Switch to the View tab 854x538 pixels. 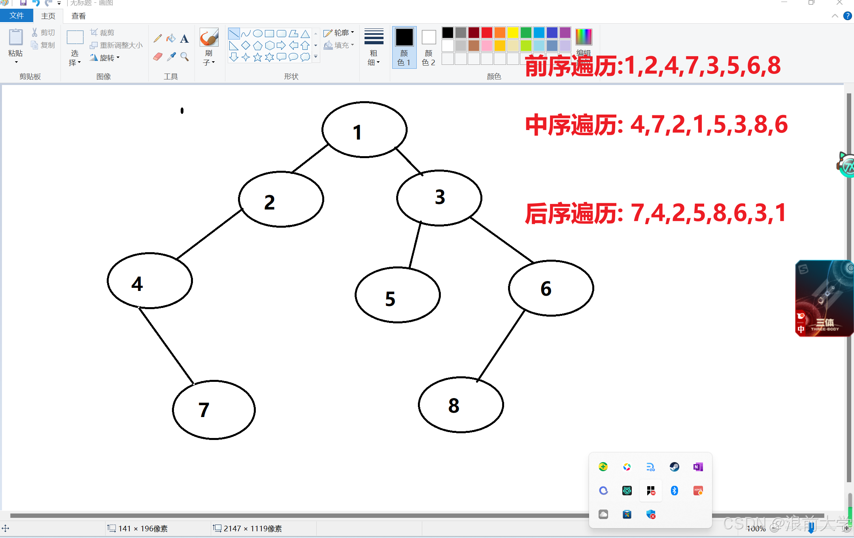tap(78, 16)
